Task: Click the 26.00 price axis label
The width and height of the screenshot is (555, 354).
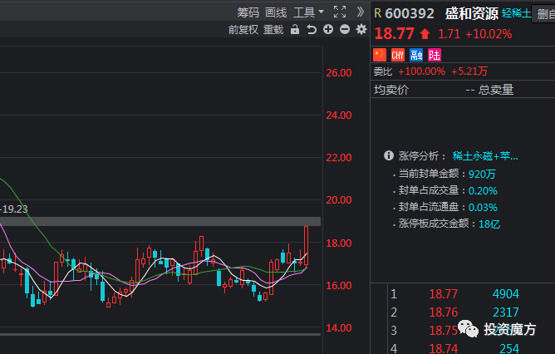Action: (x=339, y=73)
